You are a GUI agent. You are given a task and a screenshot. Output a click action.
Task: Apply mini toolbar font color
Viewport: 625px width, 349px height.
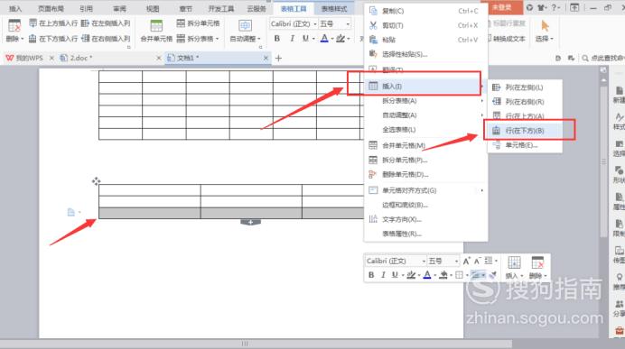(x=427, y=275)
